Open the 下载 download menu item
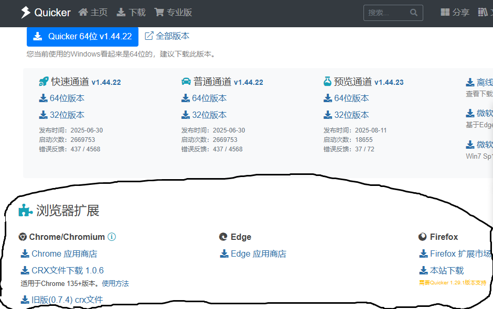The width and height of the screenshot is (493, 309). [131, 12]
